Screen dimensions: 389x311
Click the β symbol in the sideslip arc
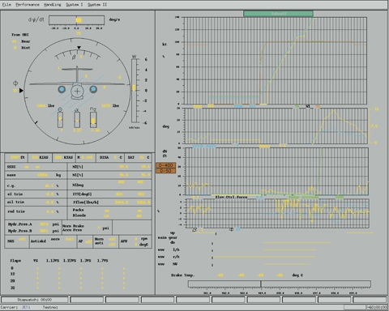(x=74, y=58)
